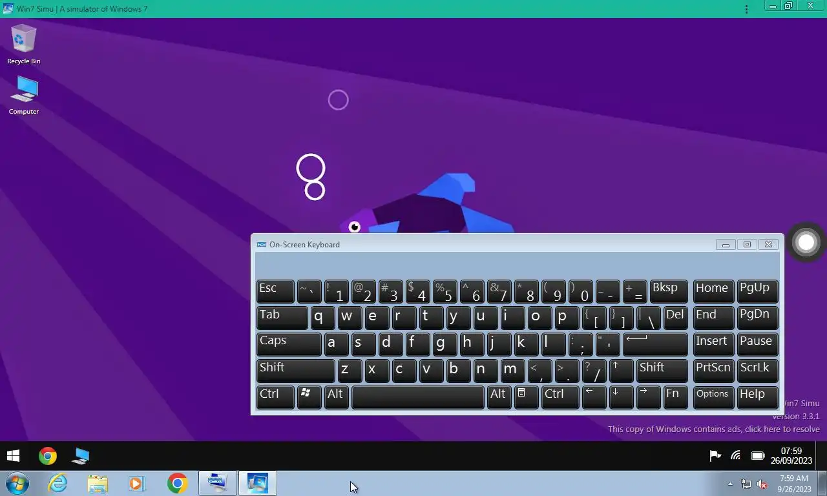Click the space bar key

click(x=417, y=397)
